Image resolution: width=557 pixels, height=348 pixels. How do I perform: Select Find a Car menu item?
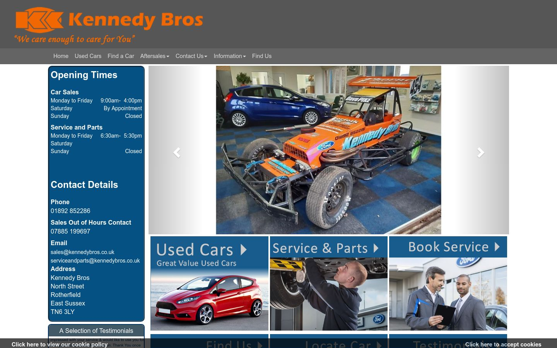point(121,56)
